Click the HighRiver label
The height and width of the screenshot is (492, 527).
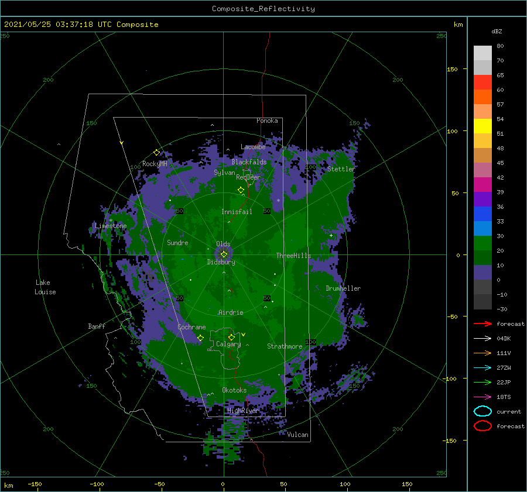[x=242, y=411]
